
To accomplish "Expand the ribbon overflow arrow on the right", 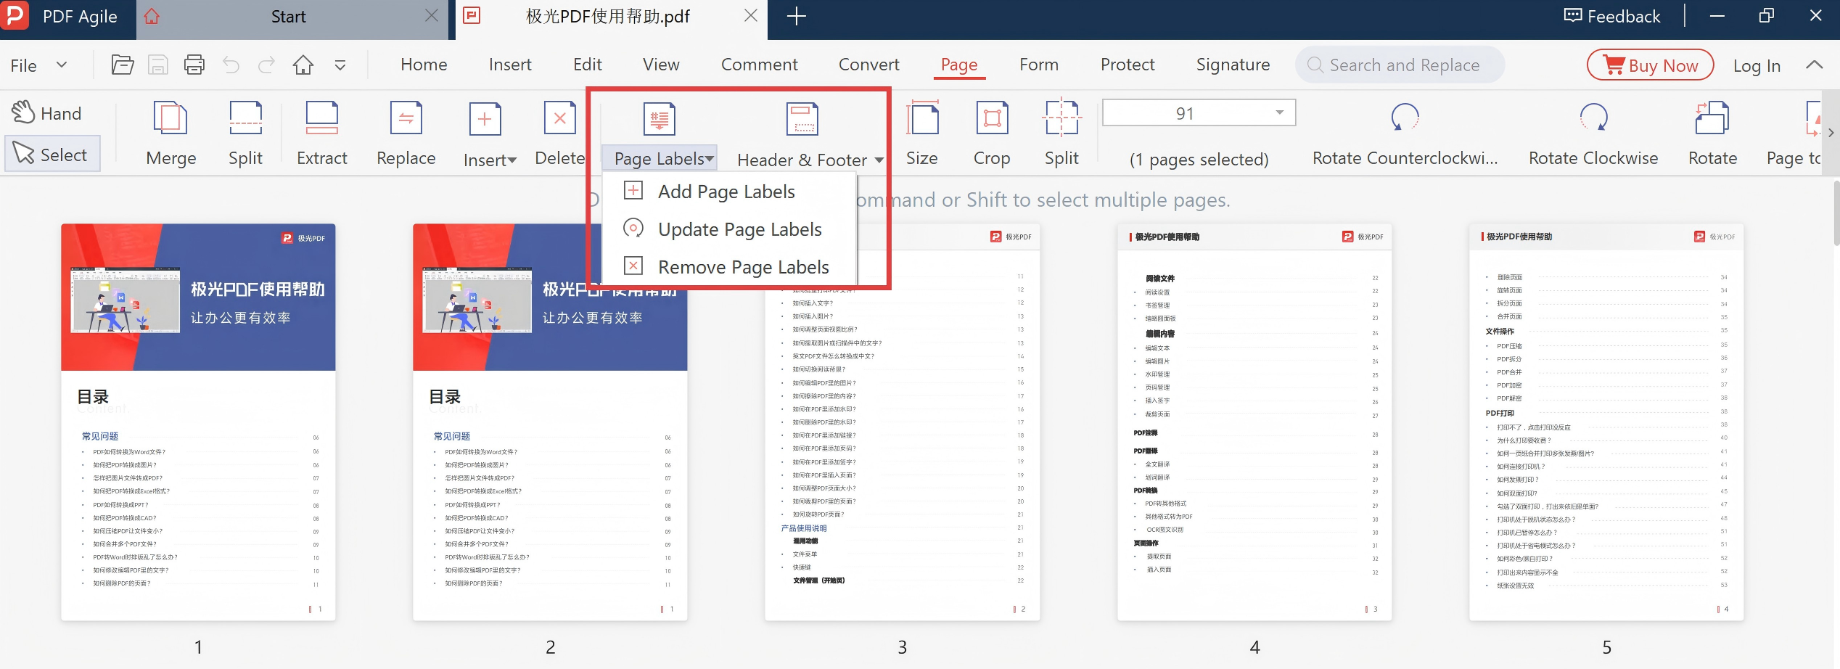I will pos(1831,133).
